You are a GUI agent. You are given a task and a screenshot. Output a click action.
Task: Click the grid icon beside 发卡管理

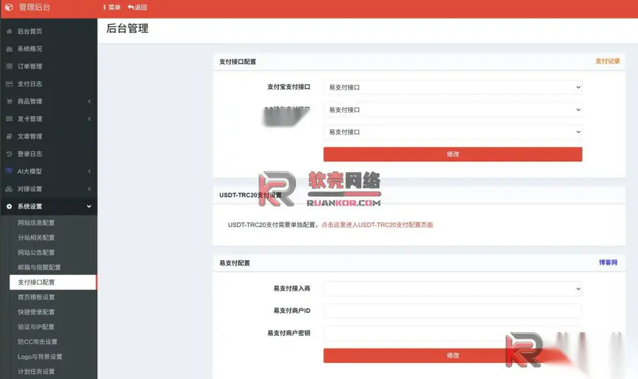pos(10,118)
